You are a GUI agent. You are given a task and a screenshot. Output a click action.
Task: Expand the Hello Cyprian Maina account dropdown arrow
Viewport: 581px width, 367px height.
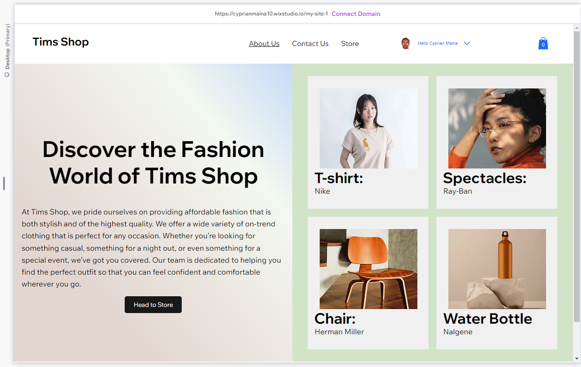466,43
